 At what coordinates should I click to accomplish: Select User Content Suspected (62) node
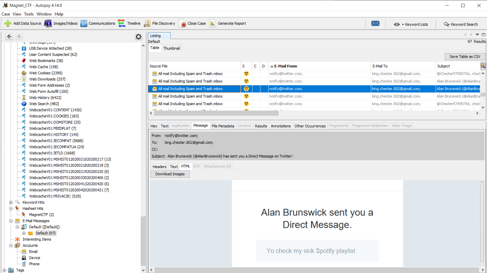point(53,54)
